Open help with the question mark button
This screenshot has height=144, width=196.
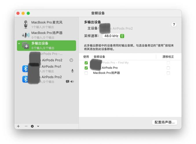pyautogui.click(x=174, y=24)
